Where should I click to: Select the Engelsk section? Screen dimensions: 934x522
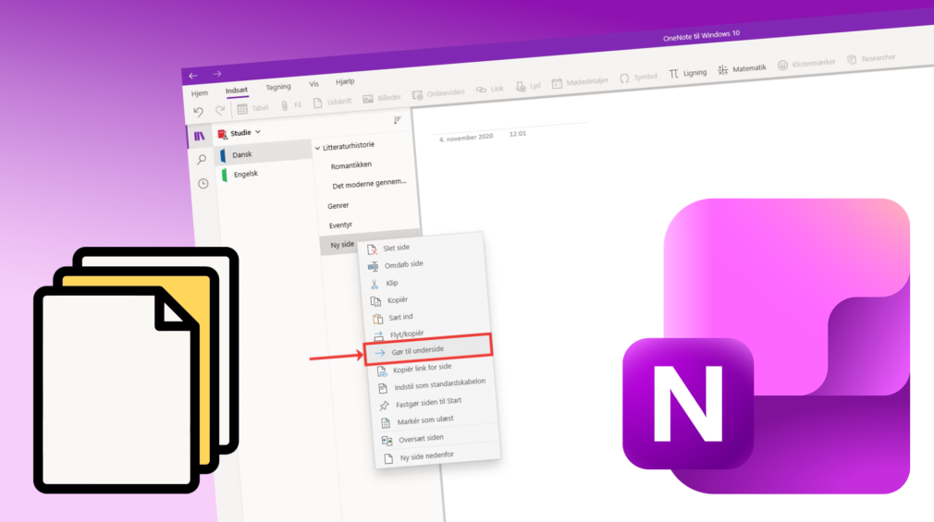tap(245, 174)
